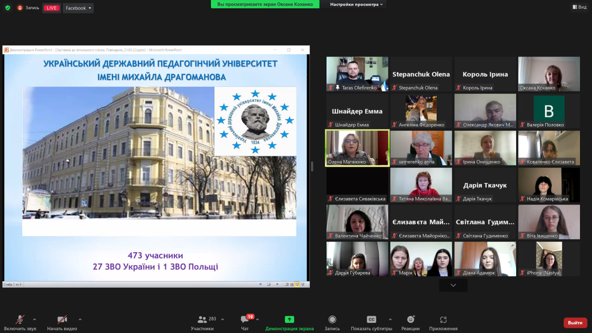This screenshot has width=592, height=333.
Task: Select Taras Olefirenko's video tile
Action: (357, 74)
